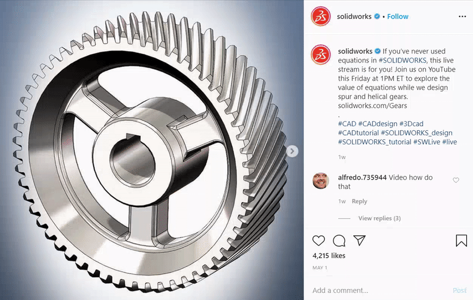473x300 pixels.
Task: Open the #CADtutorial hashtag
Action: pyautogui.click(x=358, y=132)
